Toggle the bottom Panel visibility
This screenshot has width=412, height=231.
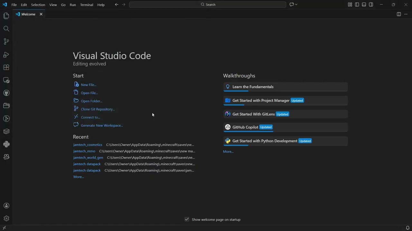pos(364,4)
